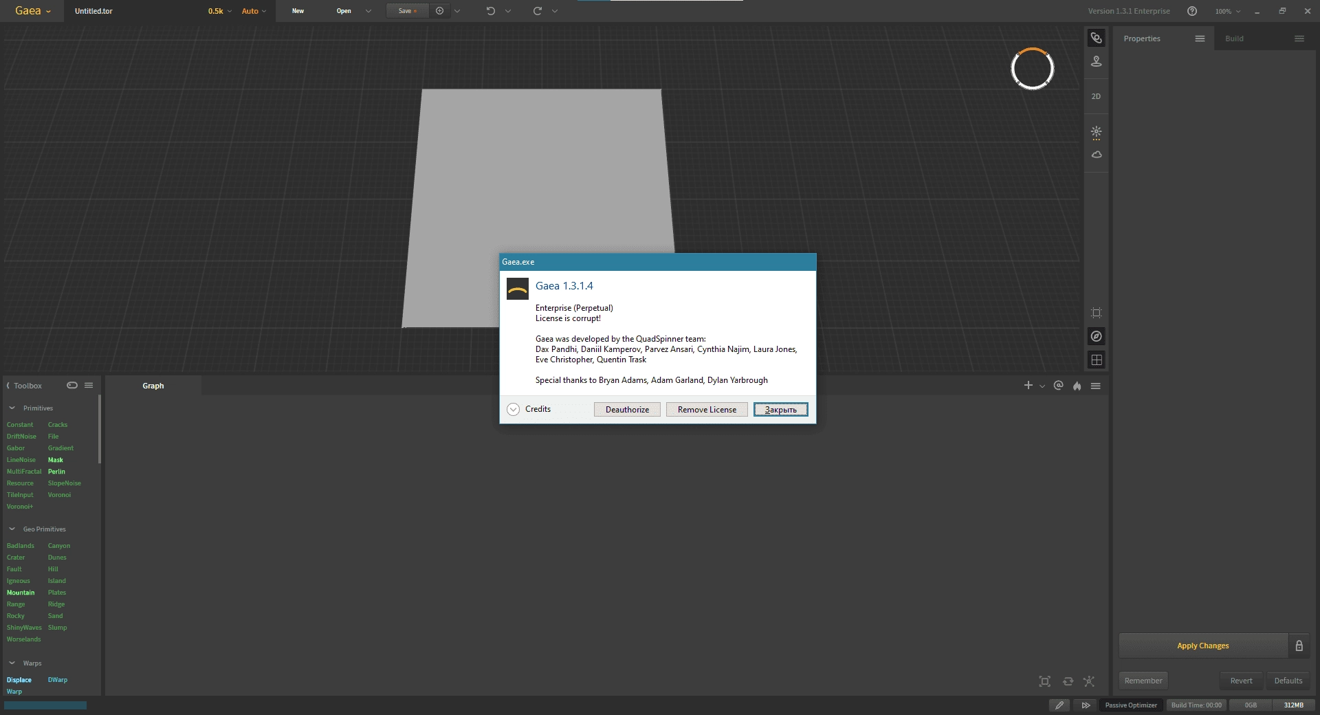Image resolution: width=1320 pixels, height=715 pixels.
Task: Expand the save options arrow
Action: pos(457,11)
